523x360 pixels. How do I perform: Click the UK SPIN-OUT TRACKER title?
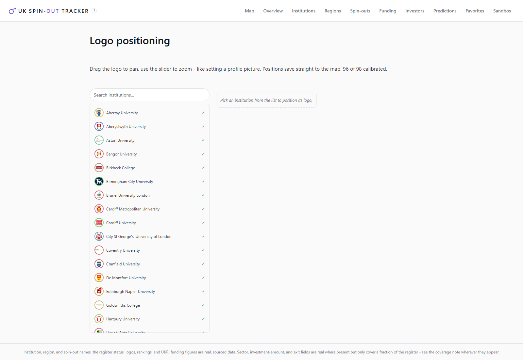[53, 11]
